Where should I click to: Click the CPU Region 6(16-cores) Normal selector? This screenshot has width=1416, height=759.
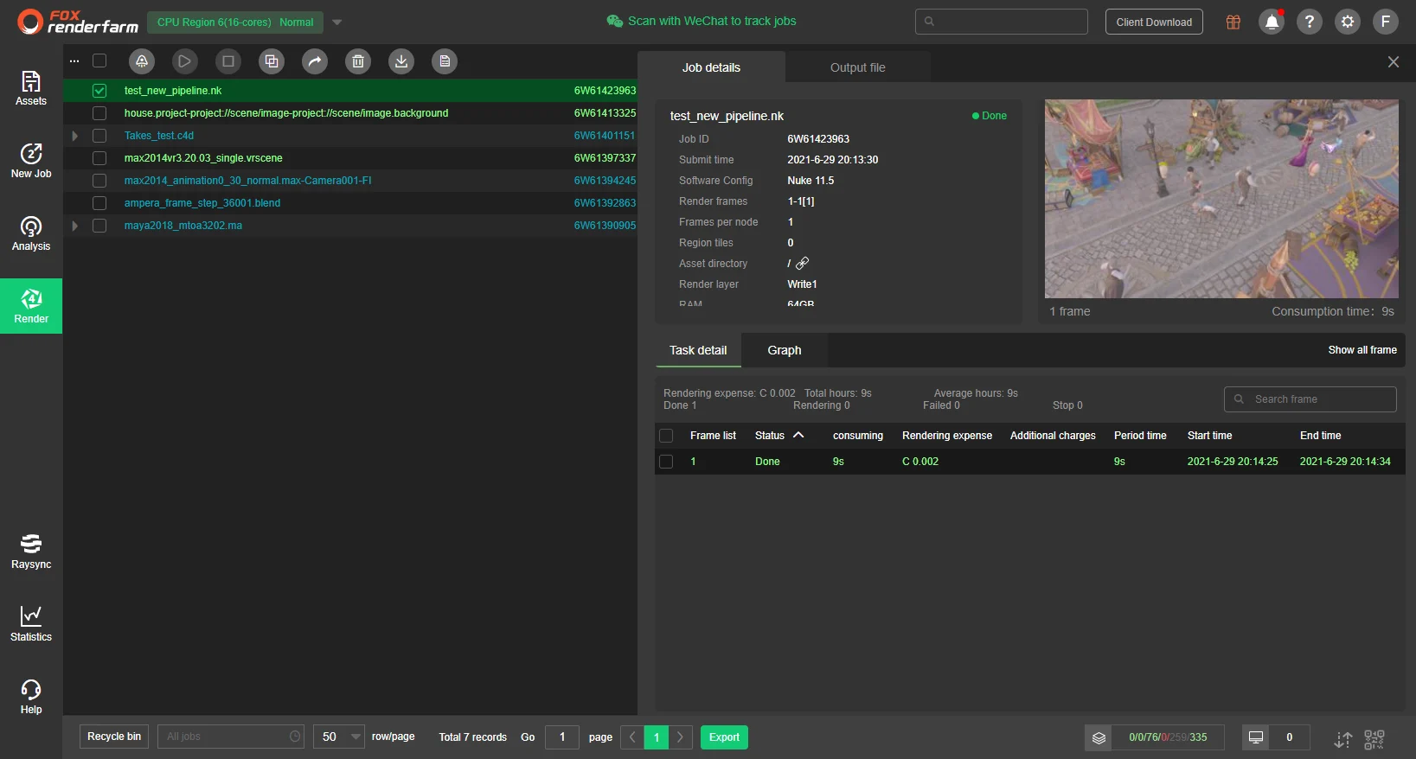coord(235,22)
